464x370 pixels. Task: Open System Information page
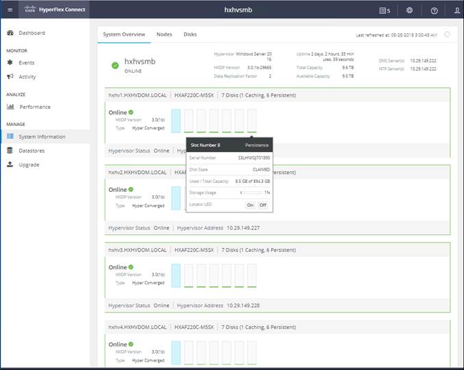tap(42, 136)
